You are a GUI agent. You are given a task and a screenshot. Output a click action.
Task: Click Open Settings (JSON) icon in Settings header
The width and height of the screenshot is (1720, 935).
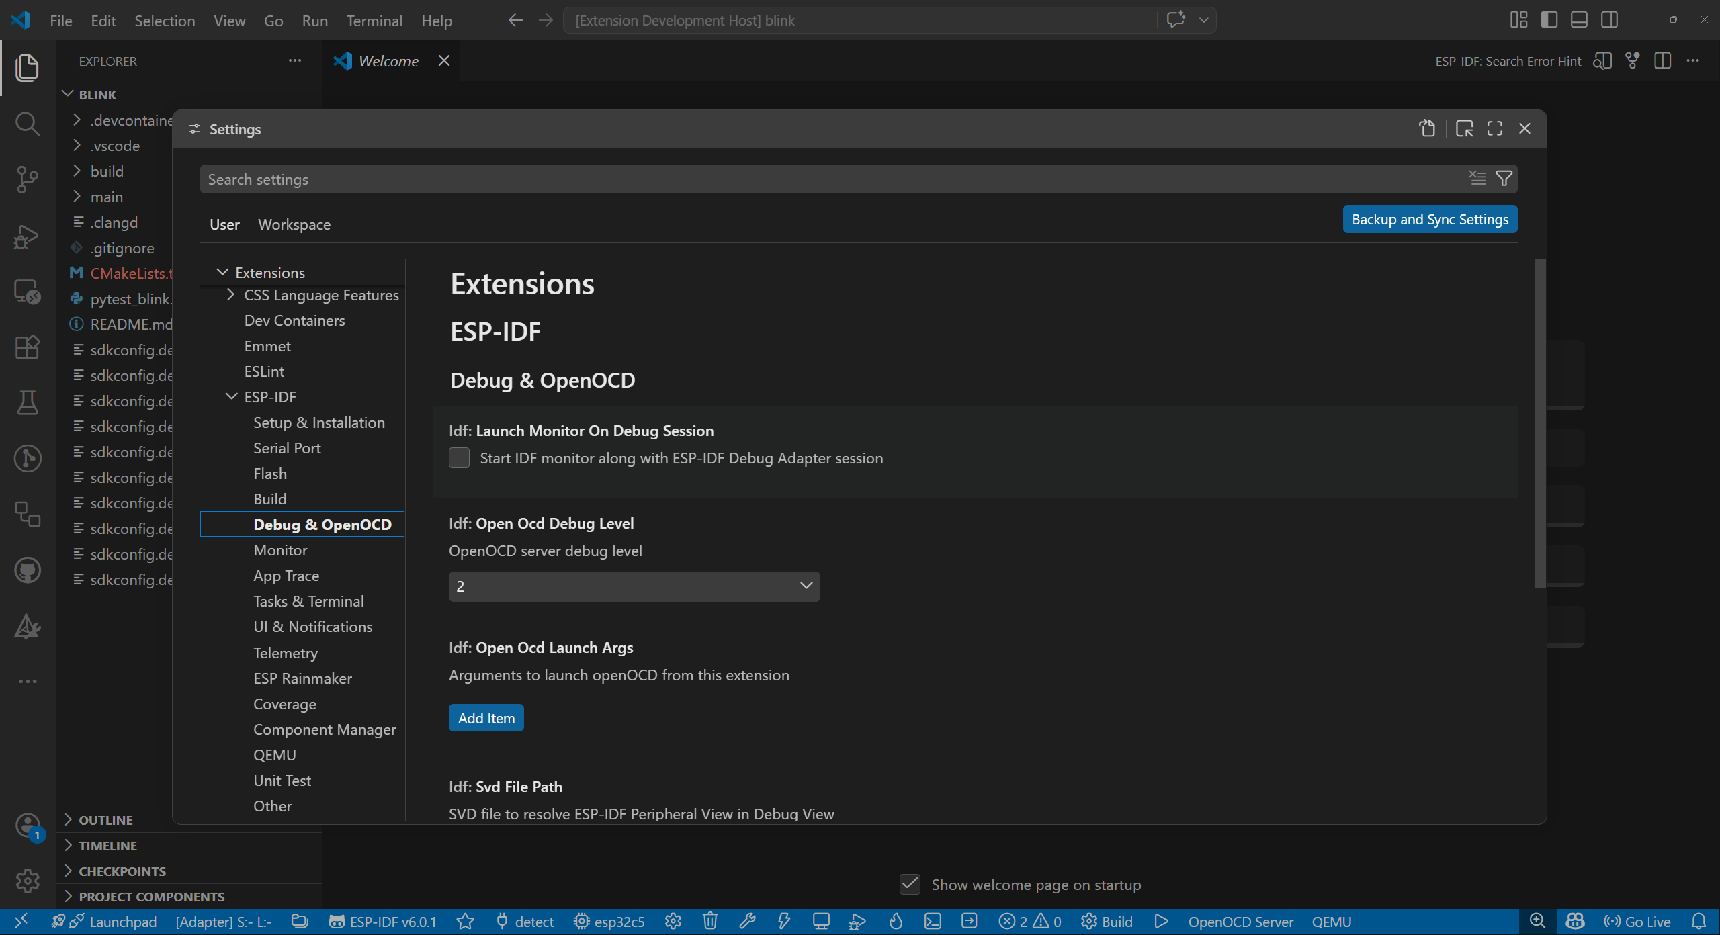point(1427,128)
